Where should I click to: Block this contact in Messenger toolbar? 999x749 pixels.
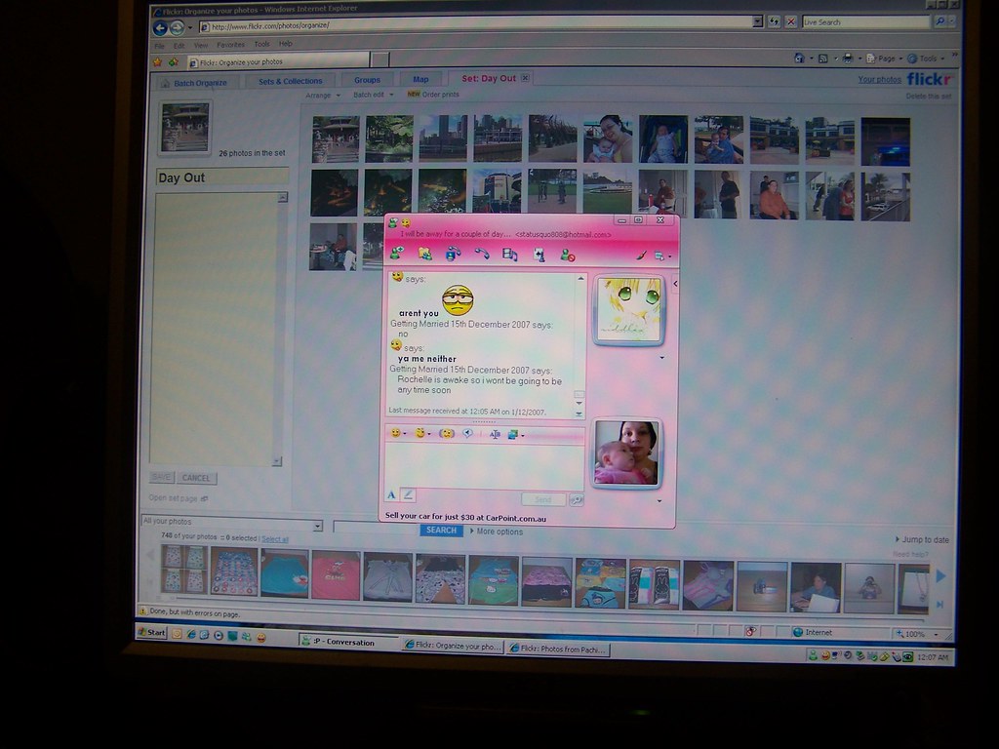point(567,256)
